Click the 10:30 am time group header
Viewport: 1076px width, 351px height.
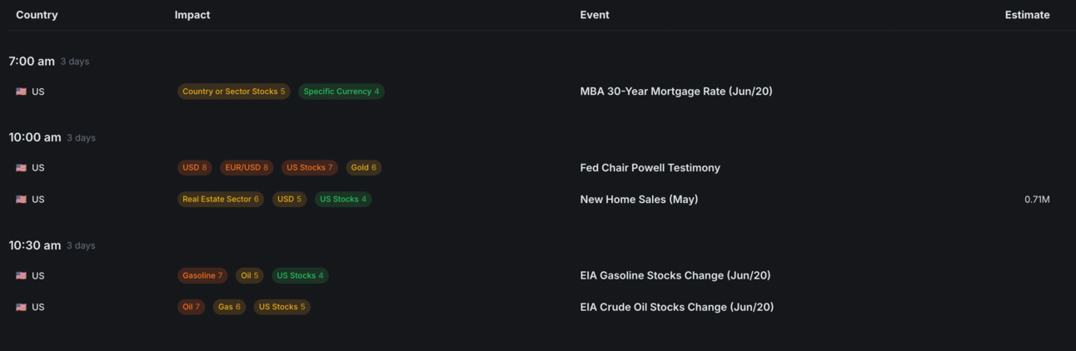tap(35, 245)
